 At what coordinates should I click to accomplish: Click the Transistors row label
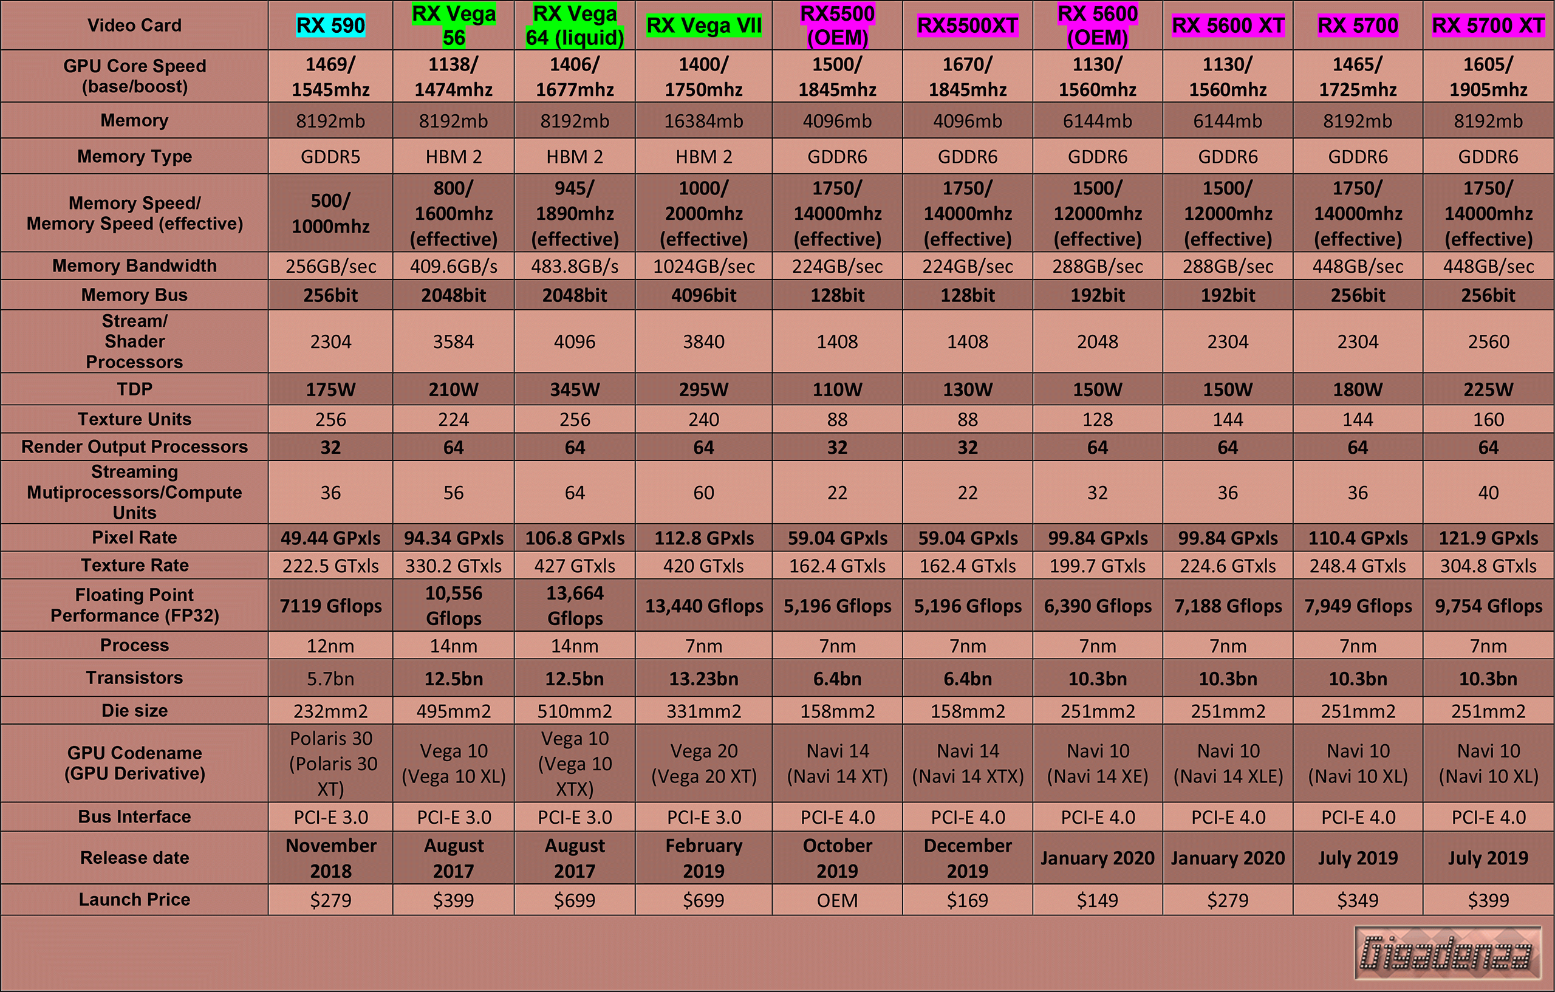coord(134,677)
